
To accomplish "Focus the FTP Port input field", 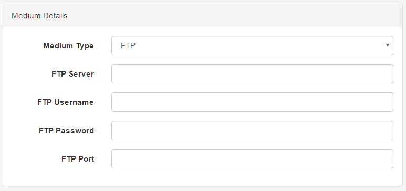I will click(252, 158).
